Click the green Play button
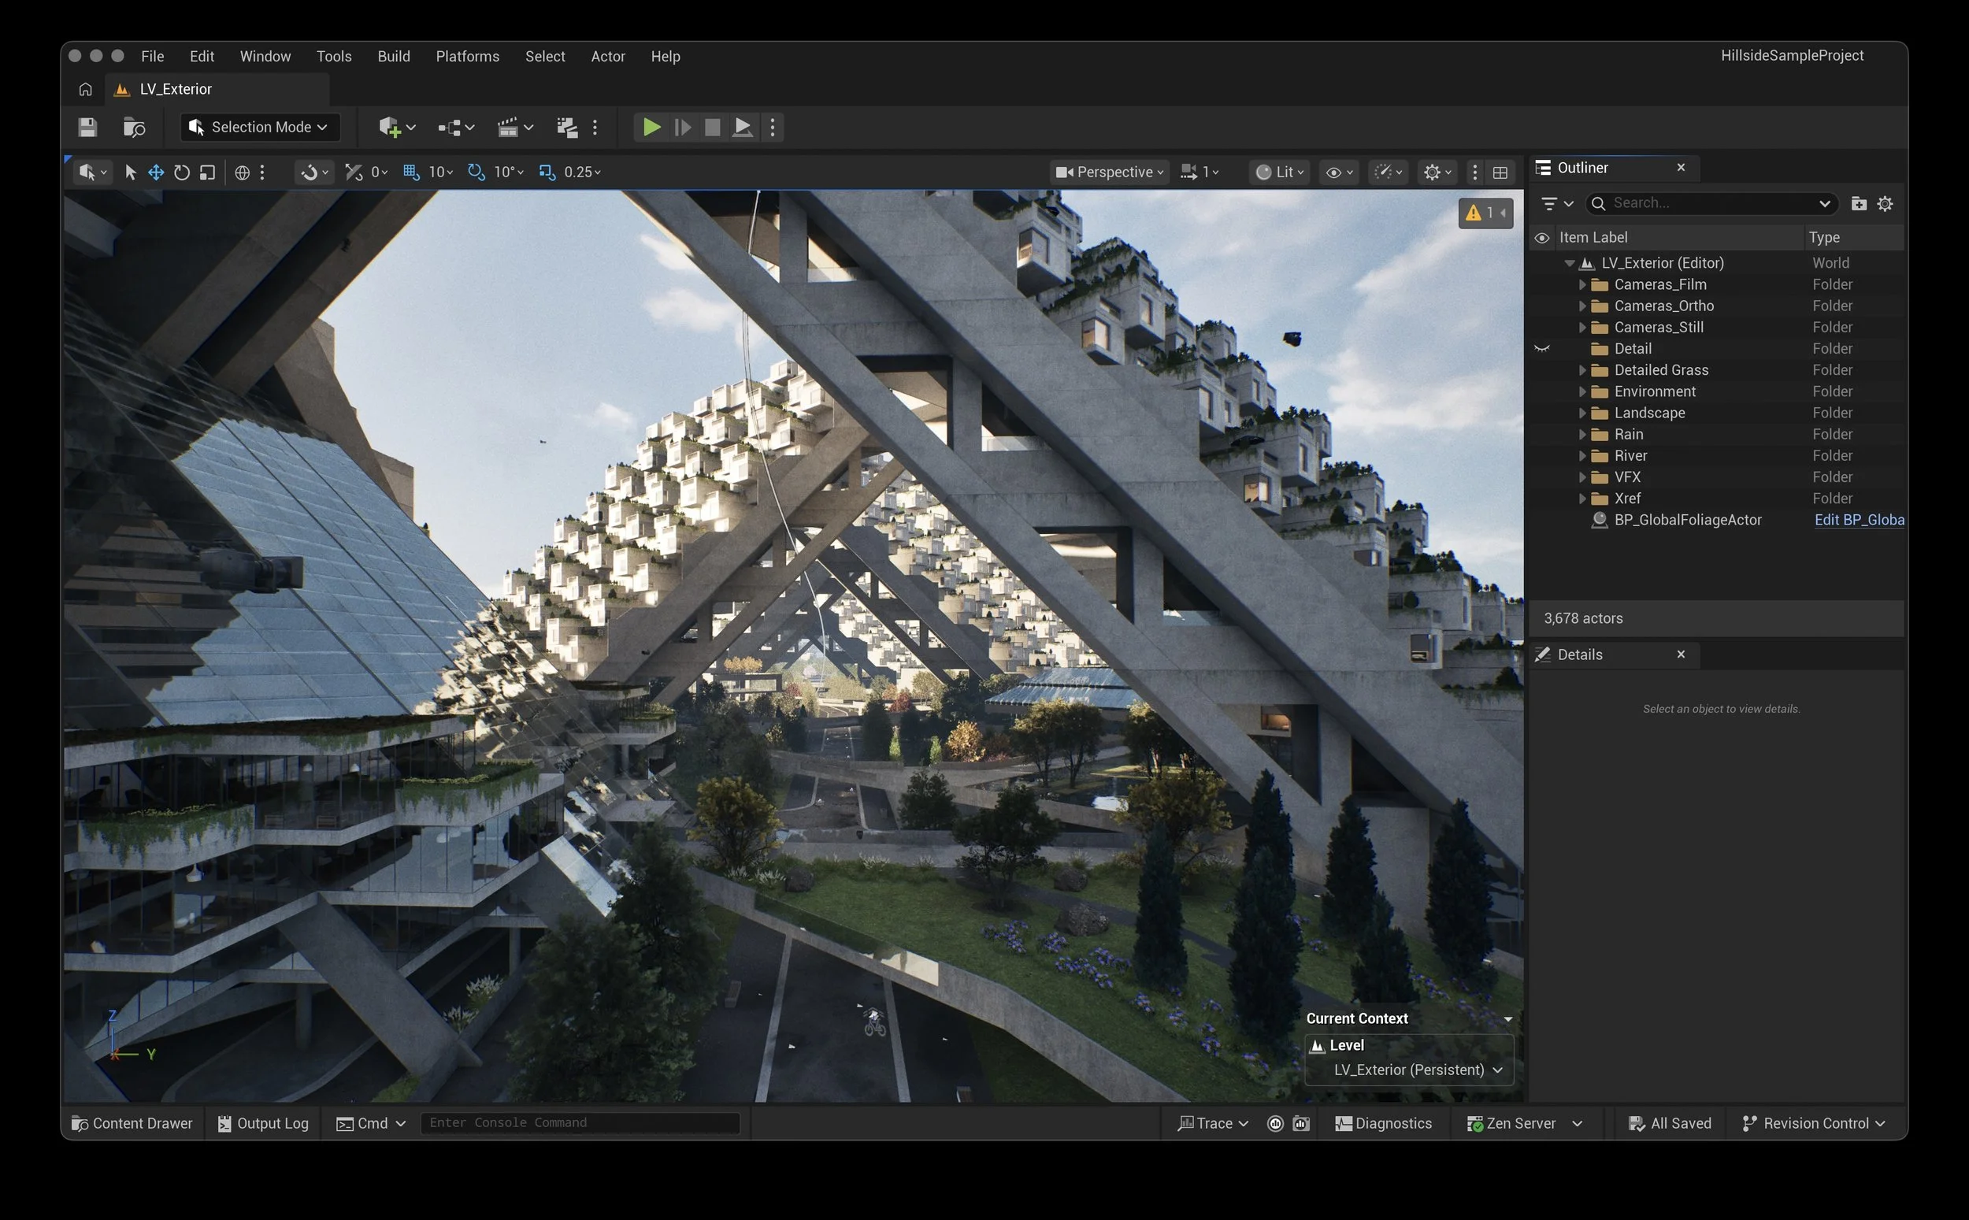Viewport: 1969px width, 1220px height. (x=651, y=128)
